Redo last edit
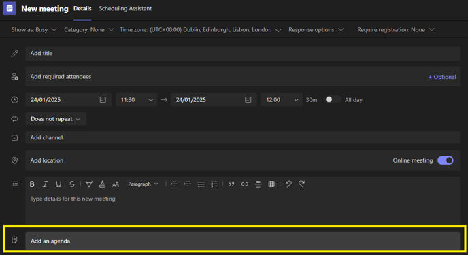This screenshot has height=255, width=468. (x=302, y=184)
